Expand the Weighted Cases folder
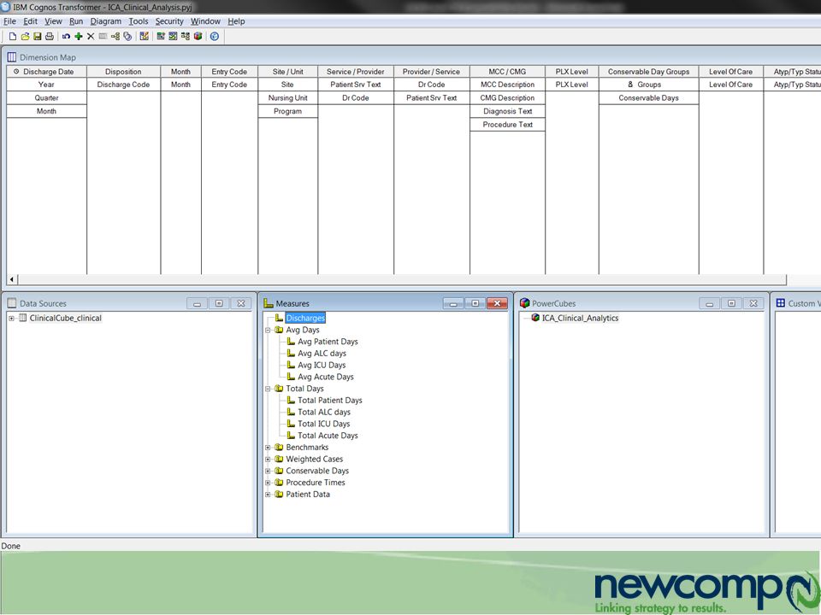 pyautogui.click(x=268, y=460)
